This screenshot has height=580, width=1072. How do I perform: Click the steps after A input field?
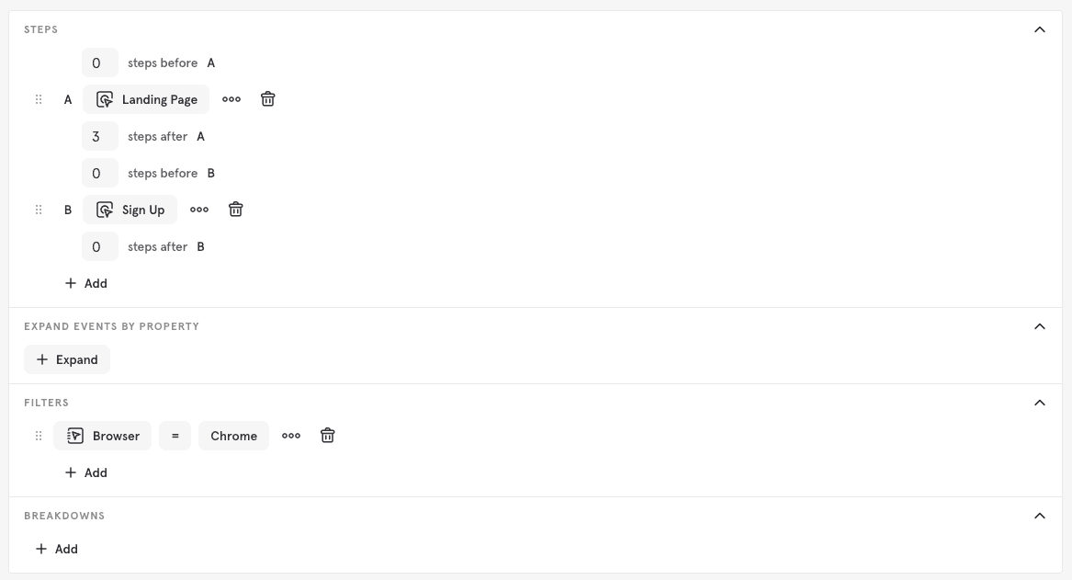pos(99,135)
